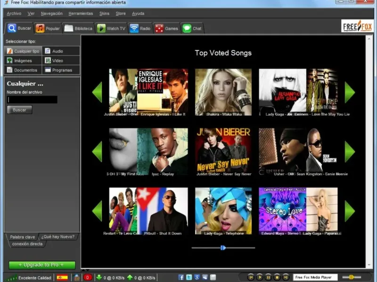The width and height of the screenshot is (377, 282).
Task: Open the Ver menu
Action: (31, 14)
